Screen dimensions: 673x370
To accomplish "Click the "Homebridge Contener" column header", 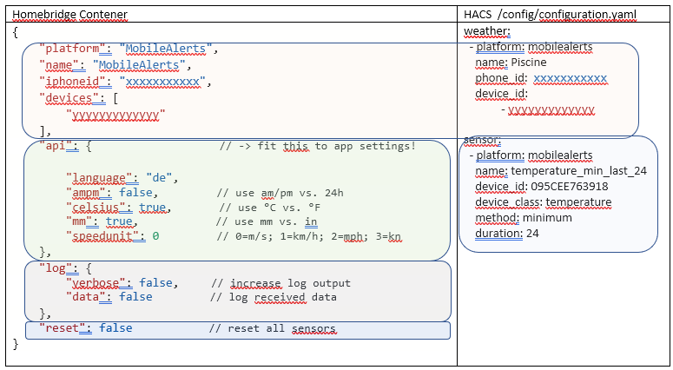I will coord(69,15).
